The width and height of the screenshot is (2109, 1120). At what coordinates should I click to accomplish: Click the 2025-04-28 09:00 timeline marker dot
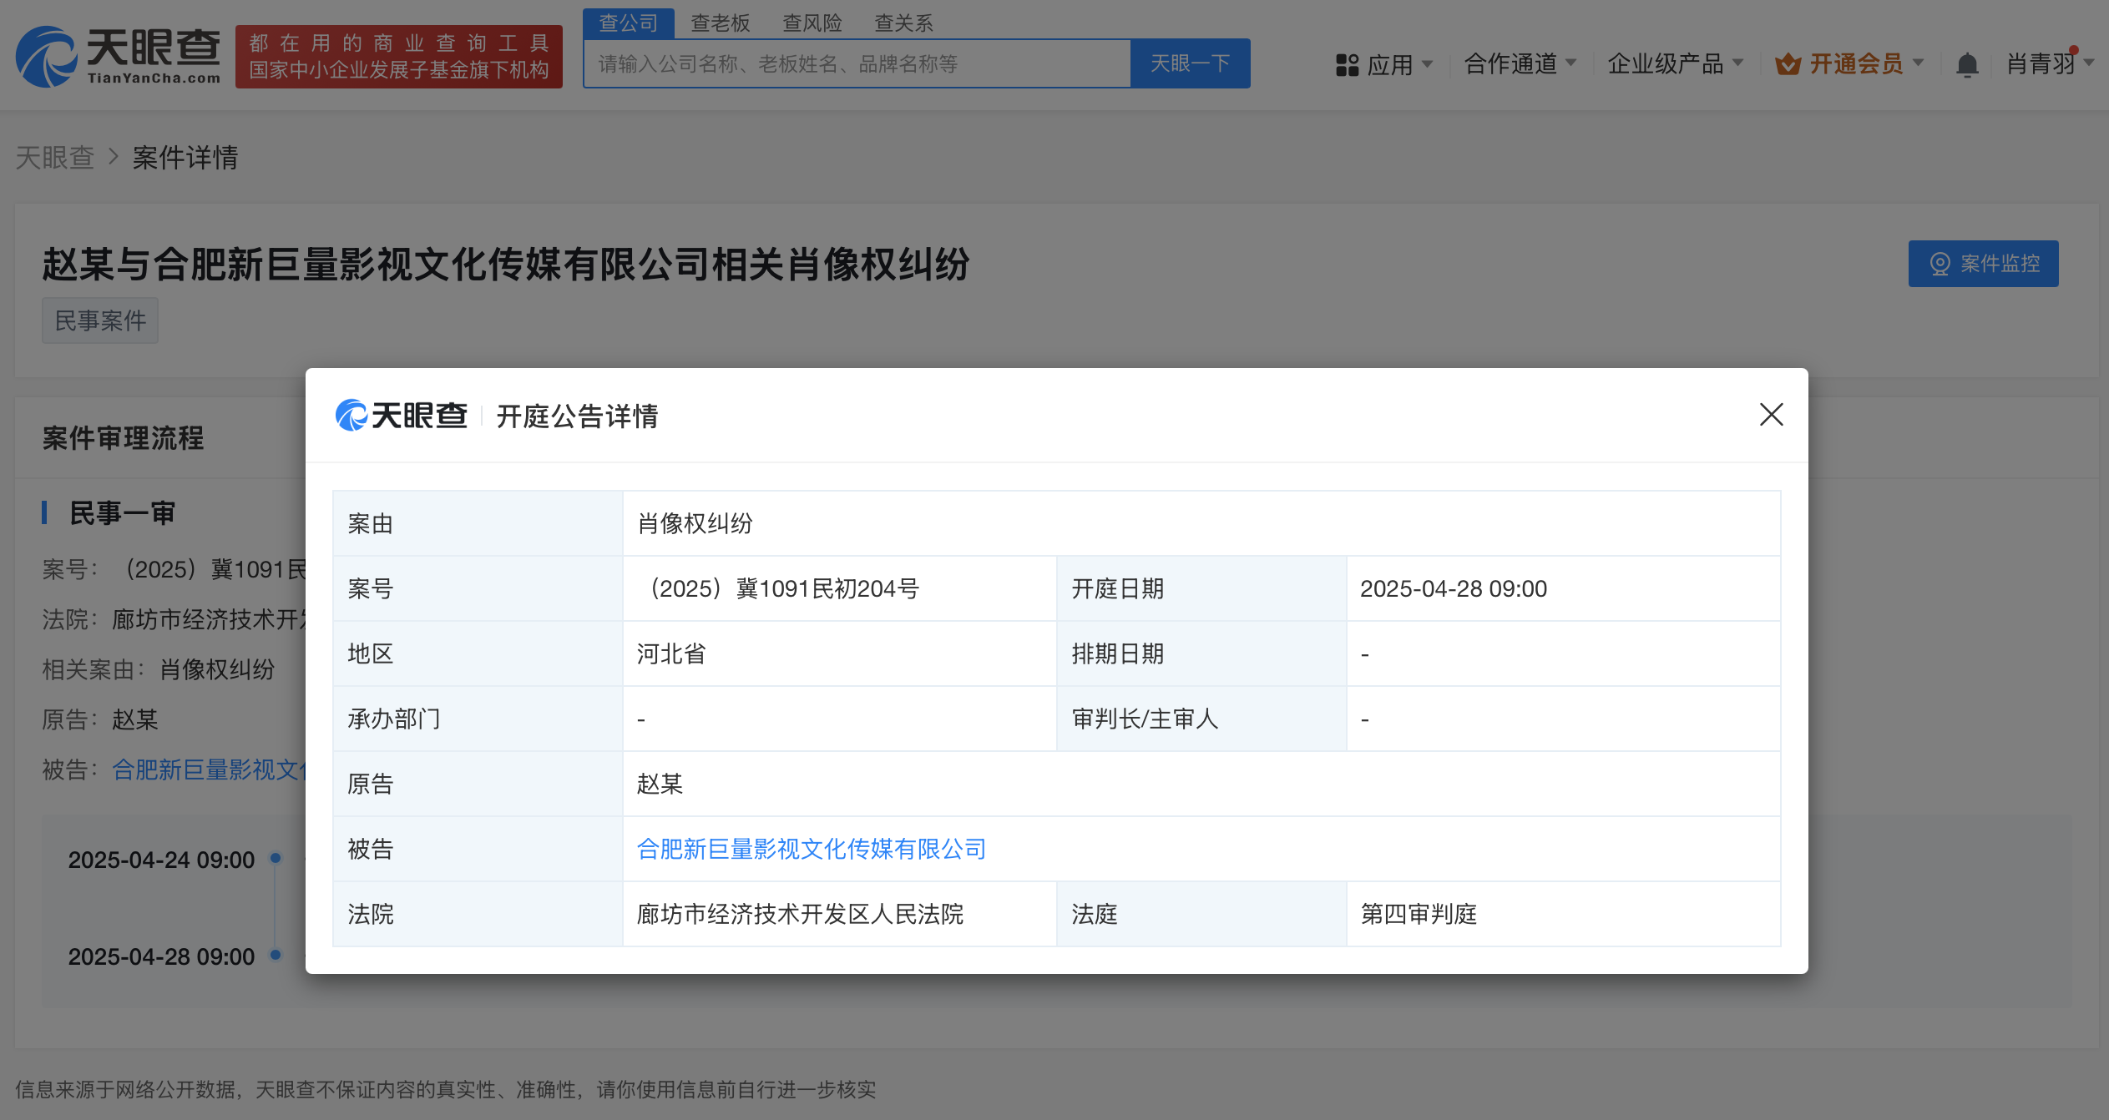(x=276, y=955)
